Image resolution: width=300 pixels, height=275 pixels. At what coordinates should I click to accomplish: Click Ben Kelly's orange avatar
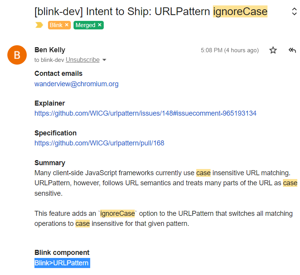[17, 55]
